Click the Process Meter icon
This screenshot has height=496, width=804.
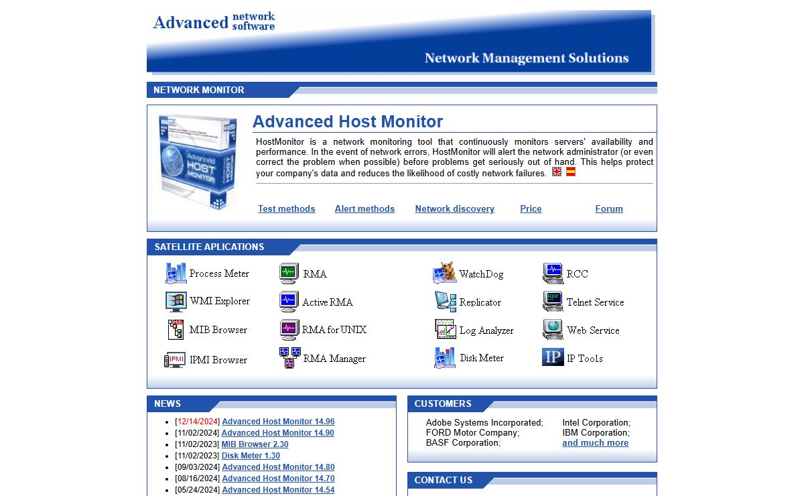(x=176, y=273)
